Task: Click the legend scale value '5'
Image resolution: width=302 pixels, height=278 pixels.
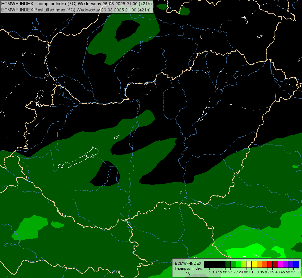Action: pyautogui.click(x=209, y=272)
